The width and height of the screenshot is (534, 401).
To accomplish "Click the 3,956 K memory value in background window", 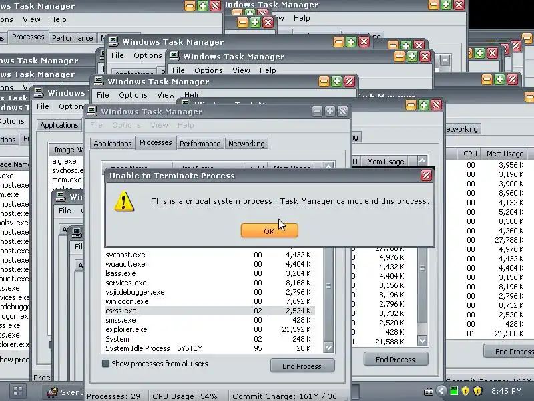I will coord(511,165).
